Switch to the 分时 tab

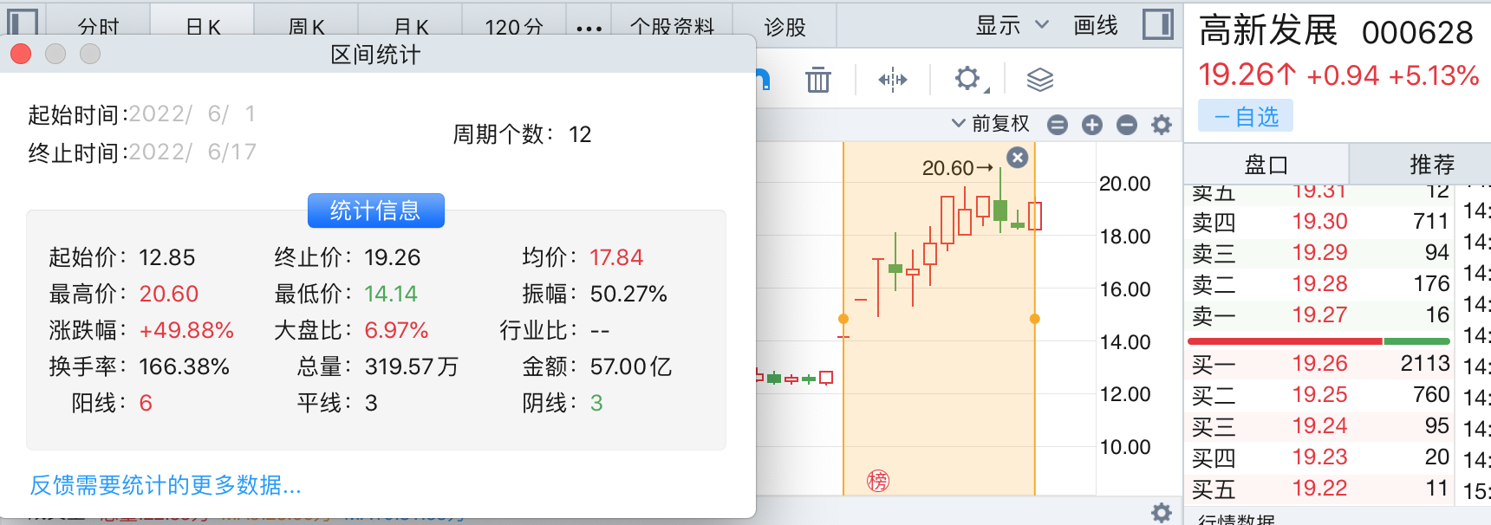point(98,26)
